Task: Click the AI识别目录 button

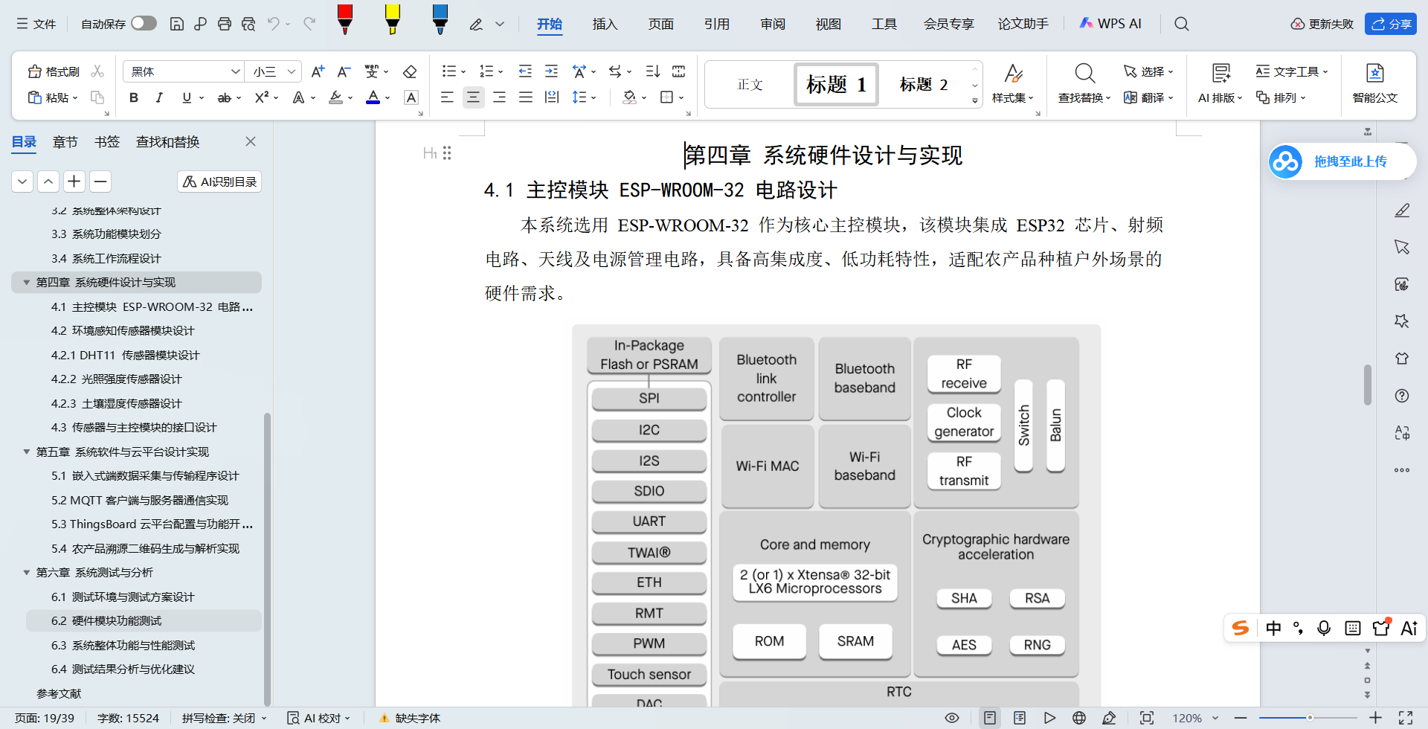Action: 220,182
